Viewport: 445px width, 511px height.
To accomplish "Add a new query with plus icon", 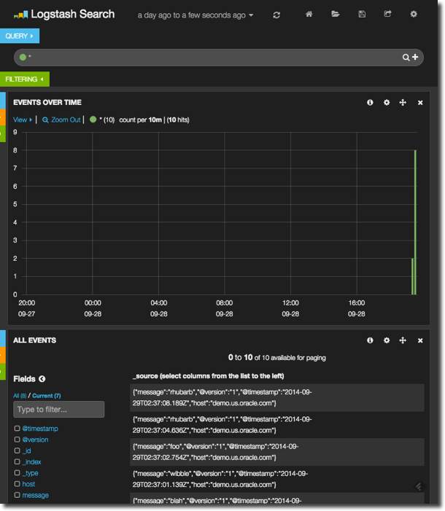I will click(416, 58).
